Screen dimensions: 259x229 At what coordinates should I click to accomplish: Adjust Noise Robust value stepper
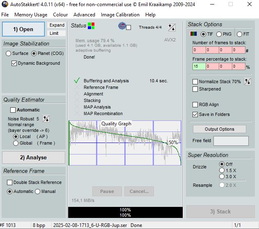tap(46, 119)
